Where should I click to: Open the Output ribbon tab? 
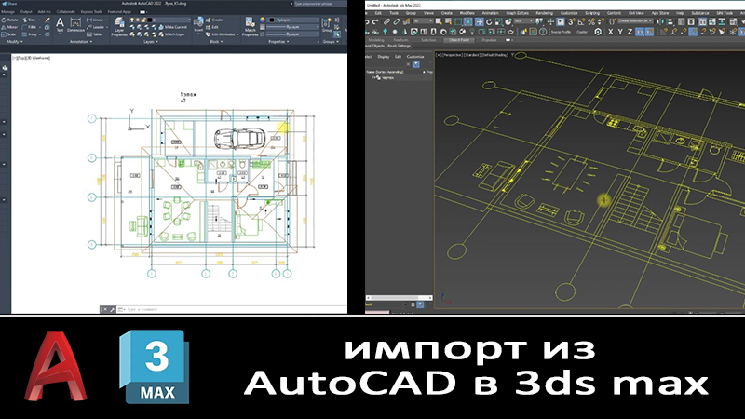(26, 12)
